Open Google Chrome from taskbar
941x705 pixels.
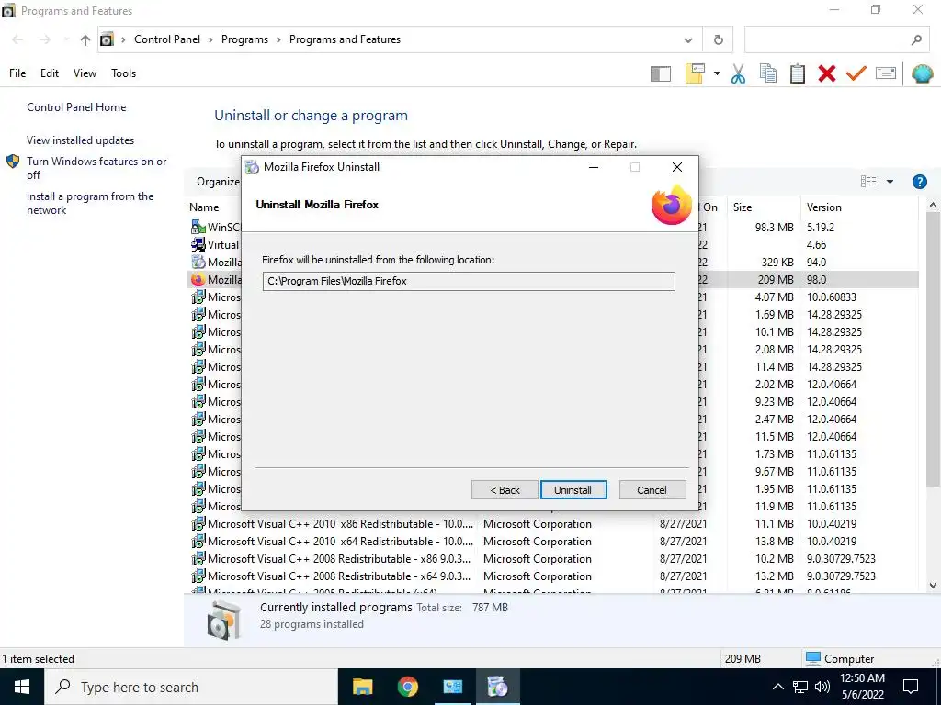click(407, 687)
